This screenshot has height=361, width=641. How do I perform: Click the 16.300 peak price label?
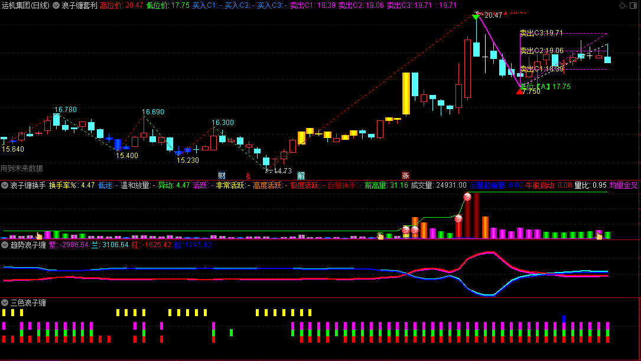[222, 123]
